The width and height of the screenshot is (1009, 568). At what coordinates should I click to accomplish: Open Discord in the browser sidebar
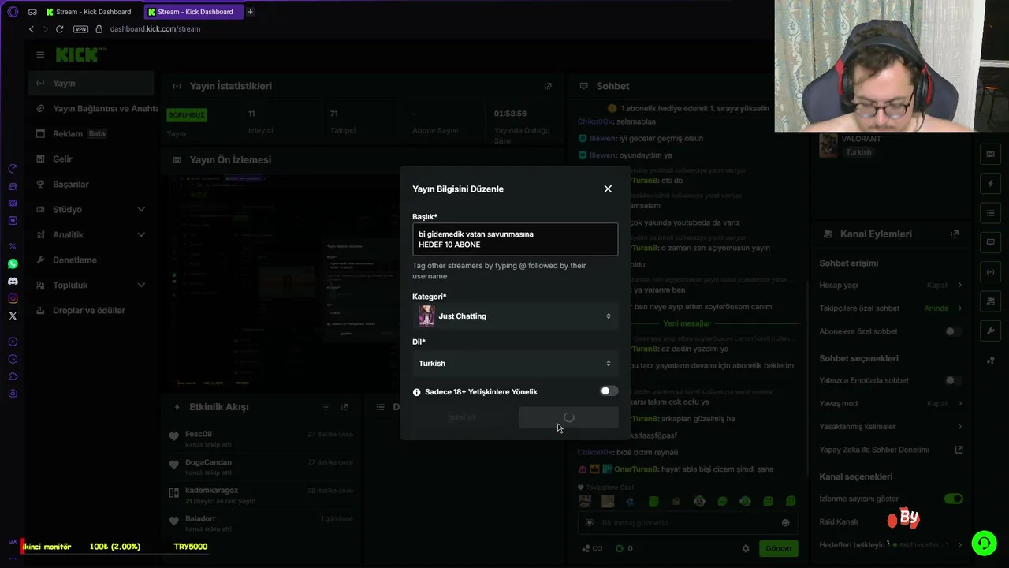pyautogui.click(x=13, y=281)
